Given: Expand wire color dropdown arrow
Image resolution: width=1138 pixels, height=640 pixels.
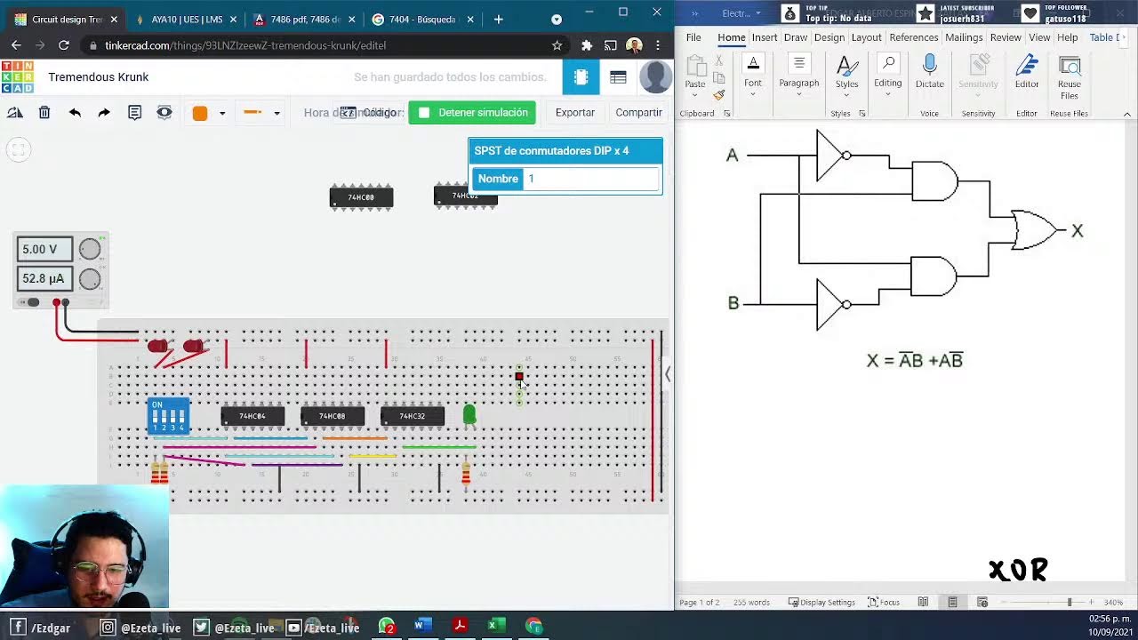Looking at the screenshot, I should point(222,114).
